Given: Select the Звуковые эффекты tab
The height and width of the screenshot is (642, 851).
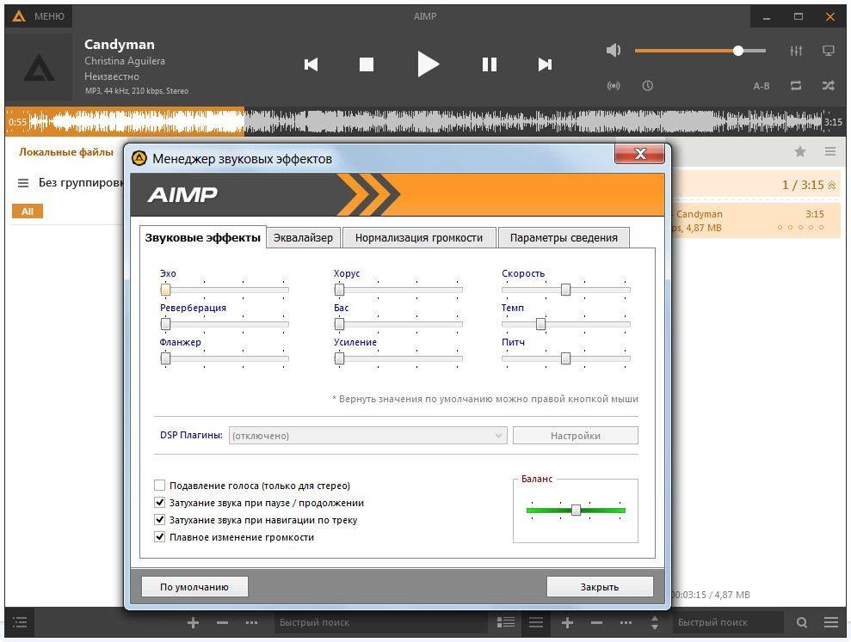Looking at the screenshot, I should point(202,237).
